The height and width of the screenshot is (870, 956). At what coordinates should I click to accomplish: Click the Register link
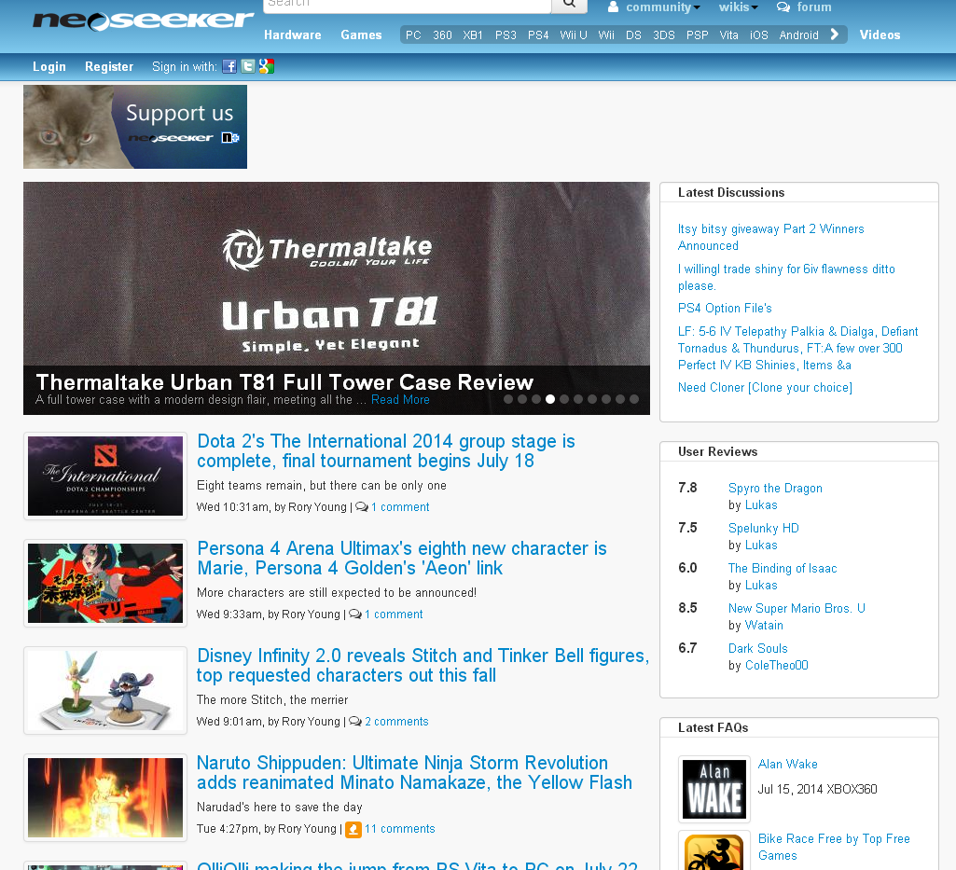click(x=109, y=67)
